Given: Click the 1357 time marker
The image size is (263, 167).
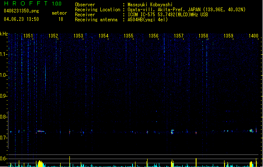Looking at the screenshot, I should pos(179,36).
